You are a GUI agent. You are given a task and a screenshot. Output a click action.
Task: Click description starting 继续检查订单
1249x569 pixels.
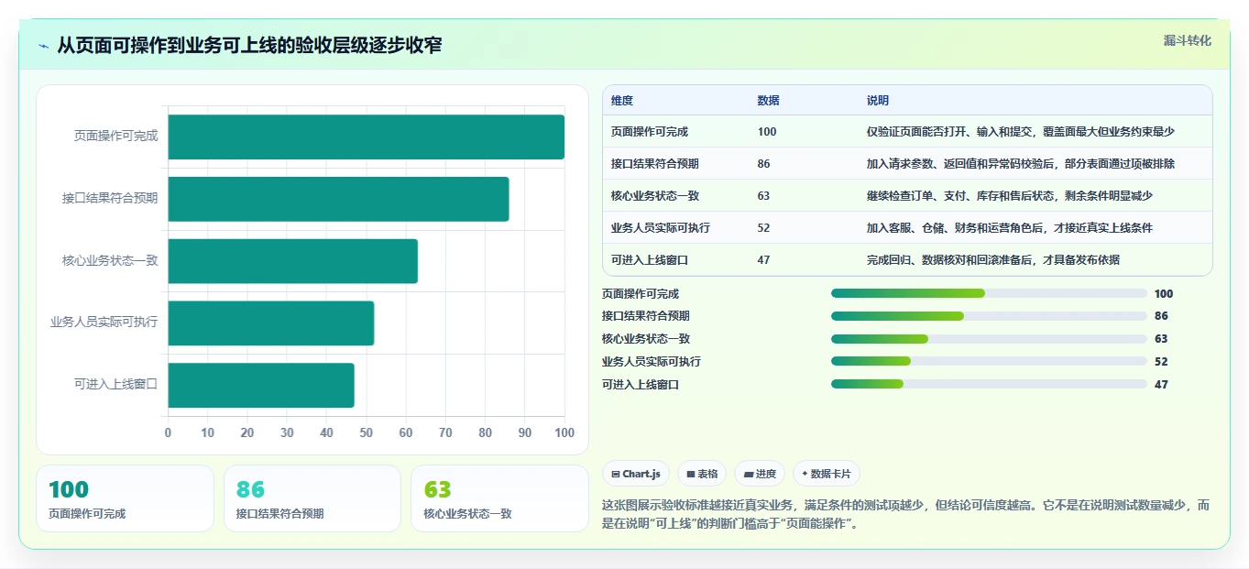[x=1010, y=196]
